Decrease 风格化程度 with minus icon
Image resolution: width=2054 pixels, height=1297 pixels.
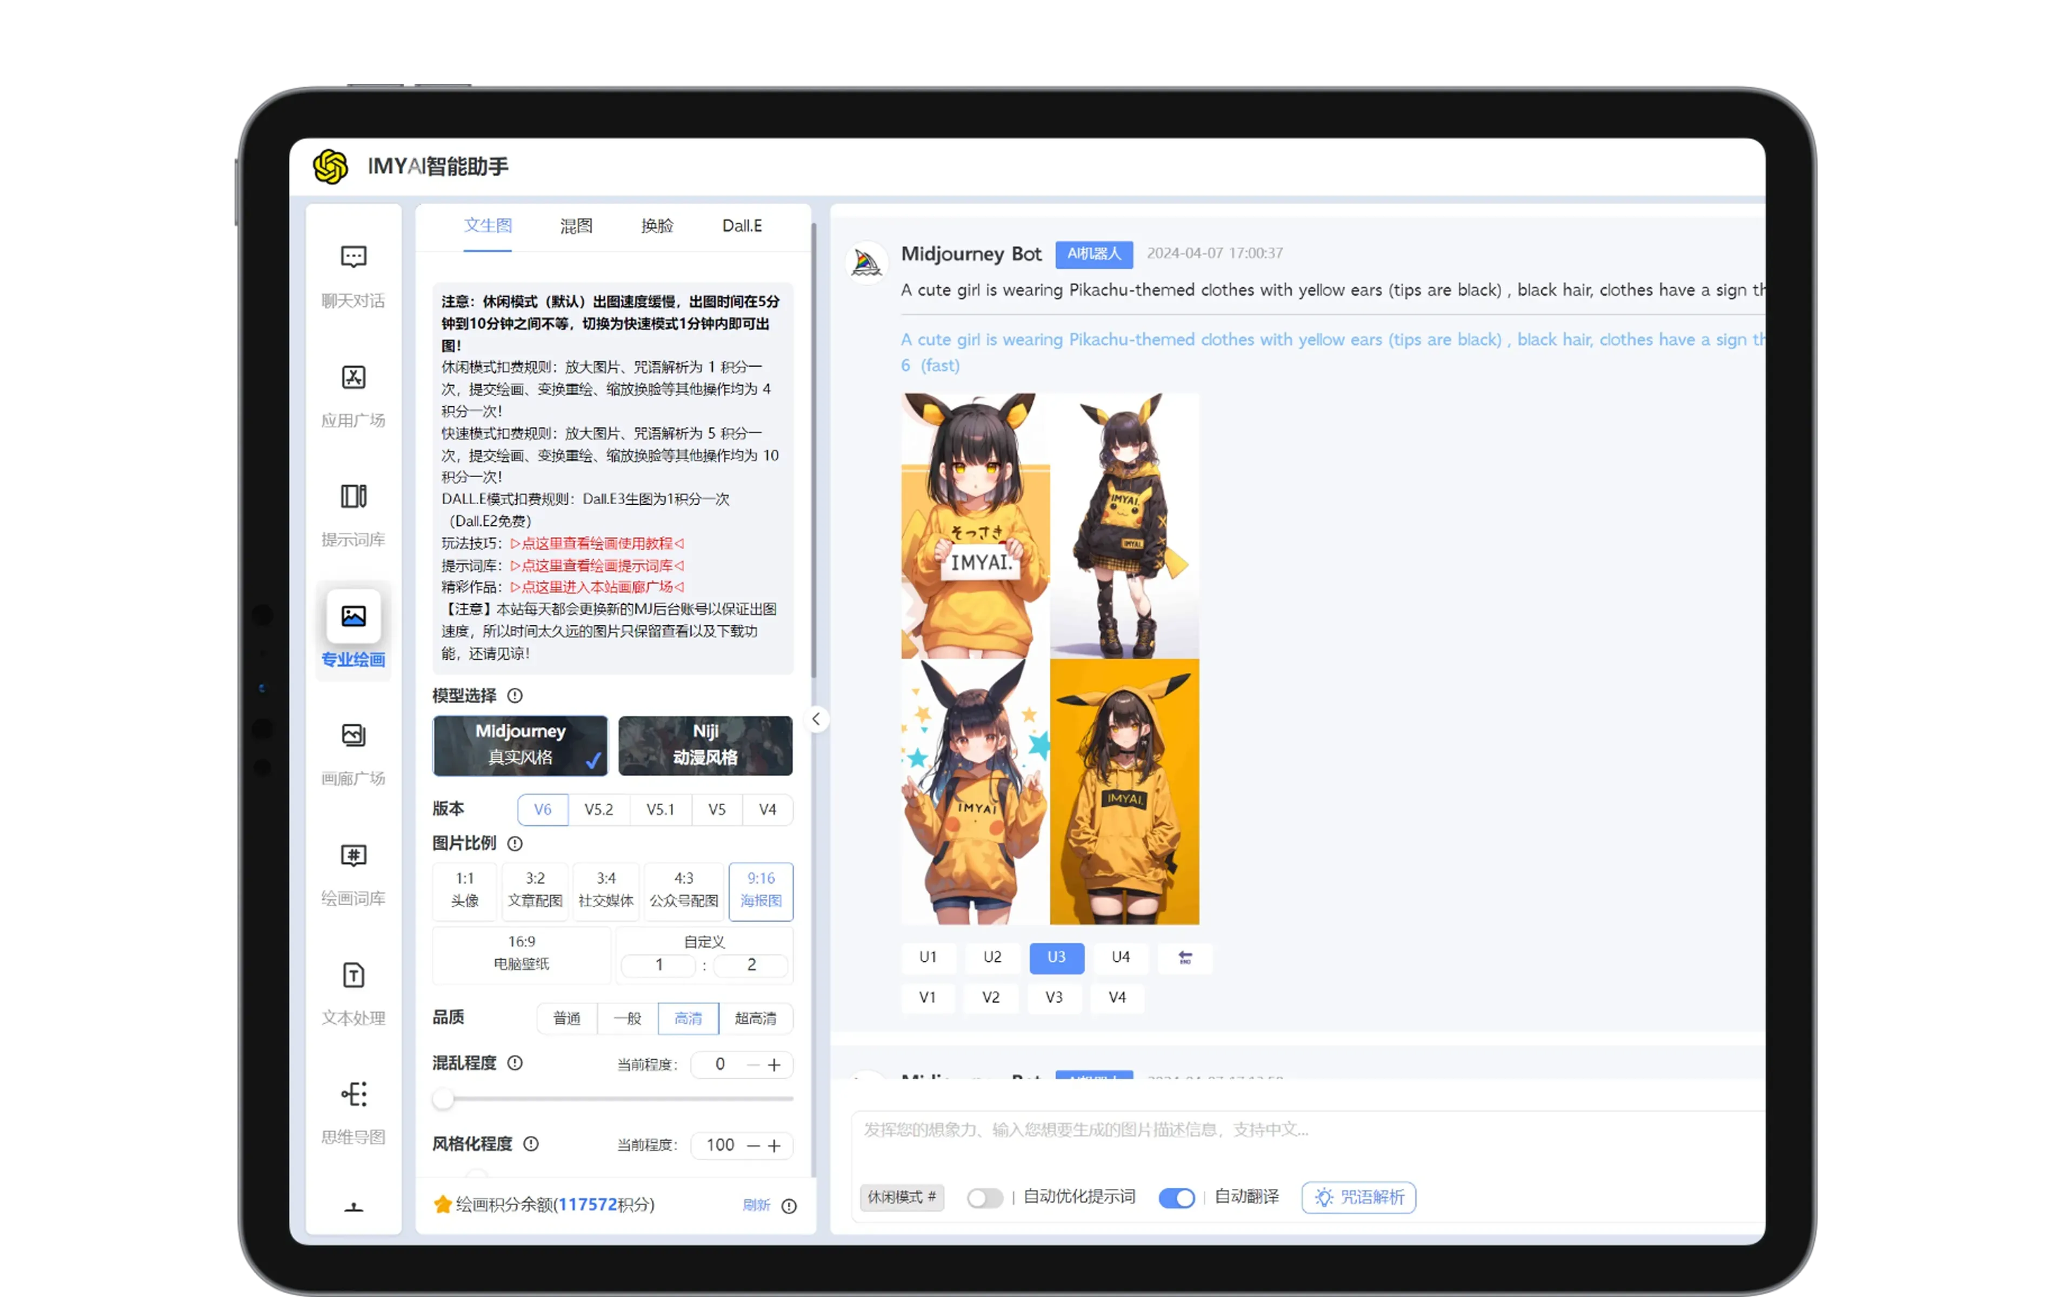point(753,1146)
